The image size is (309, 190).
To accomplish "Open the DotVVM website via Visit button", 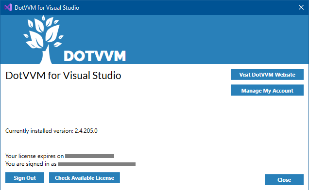I will [x=267, y=75].
